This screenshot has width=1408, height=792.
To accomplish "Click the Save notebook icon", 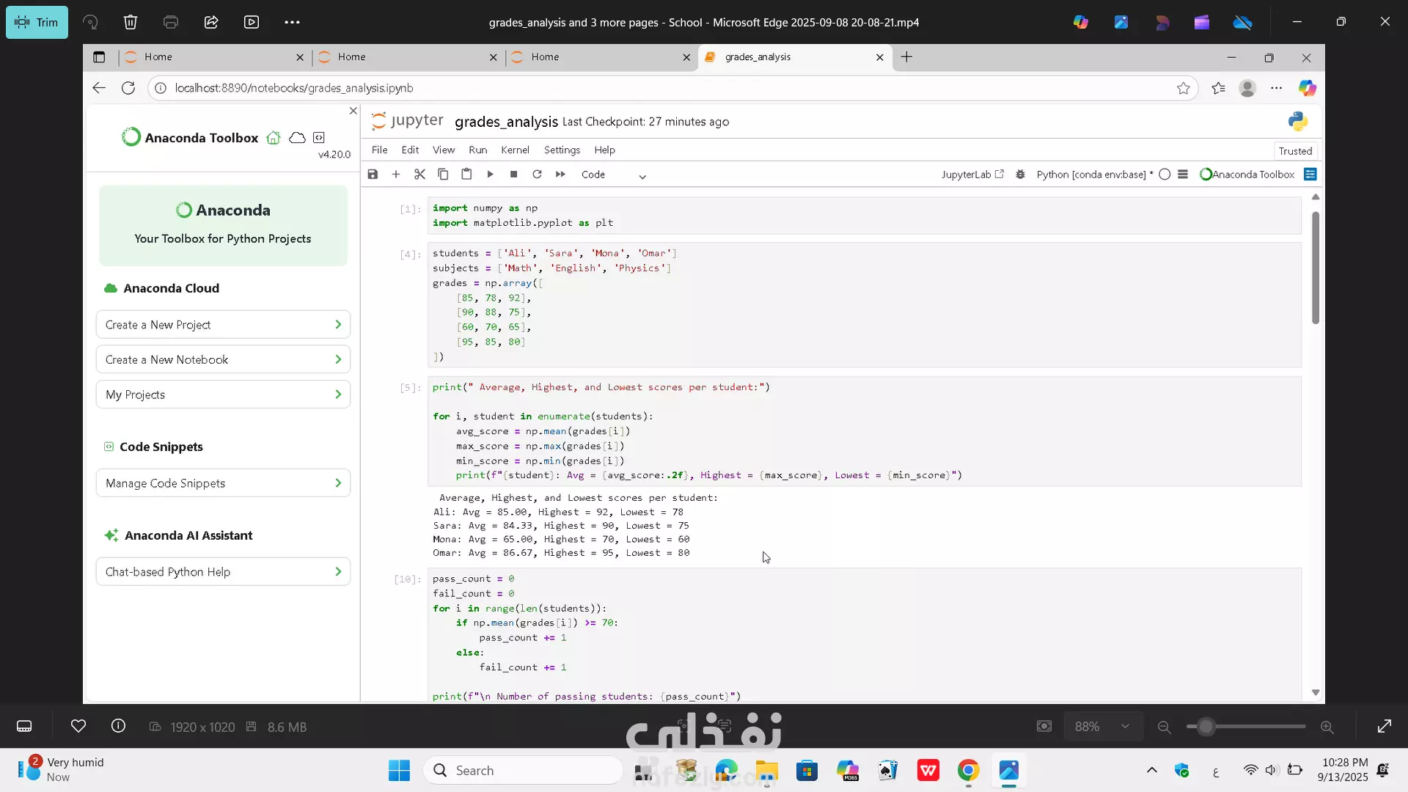I will pyautogui.click(x=373, y=175).
